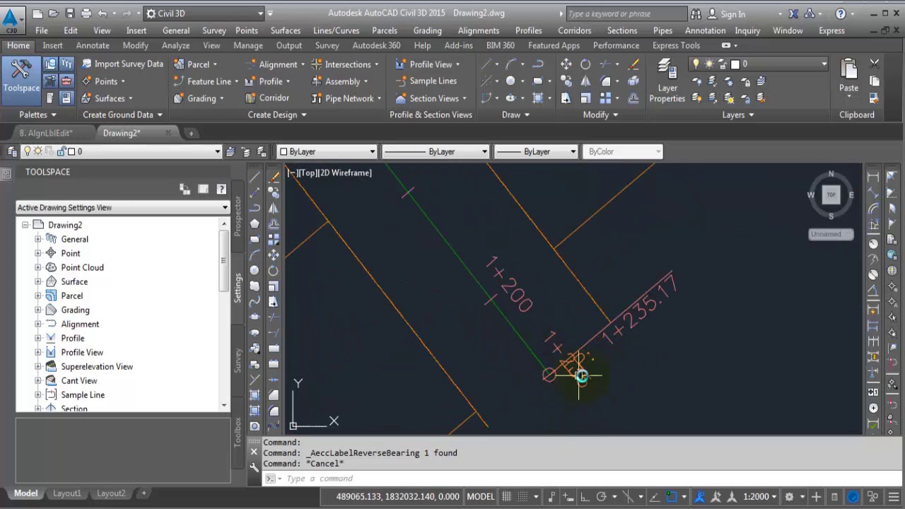Click the Corridor button
The image size is (905, 509).
click(x=267, y=98)
